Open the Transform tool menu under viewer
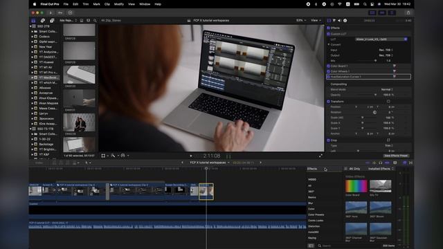 105,156
